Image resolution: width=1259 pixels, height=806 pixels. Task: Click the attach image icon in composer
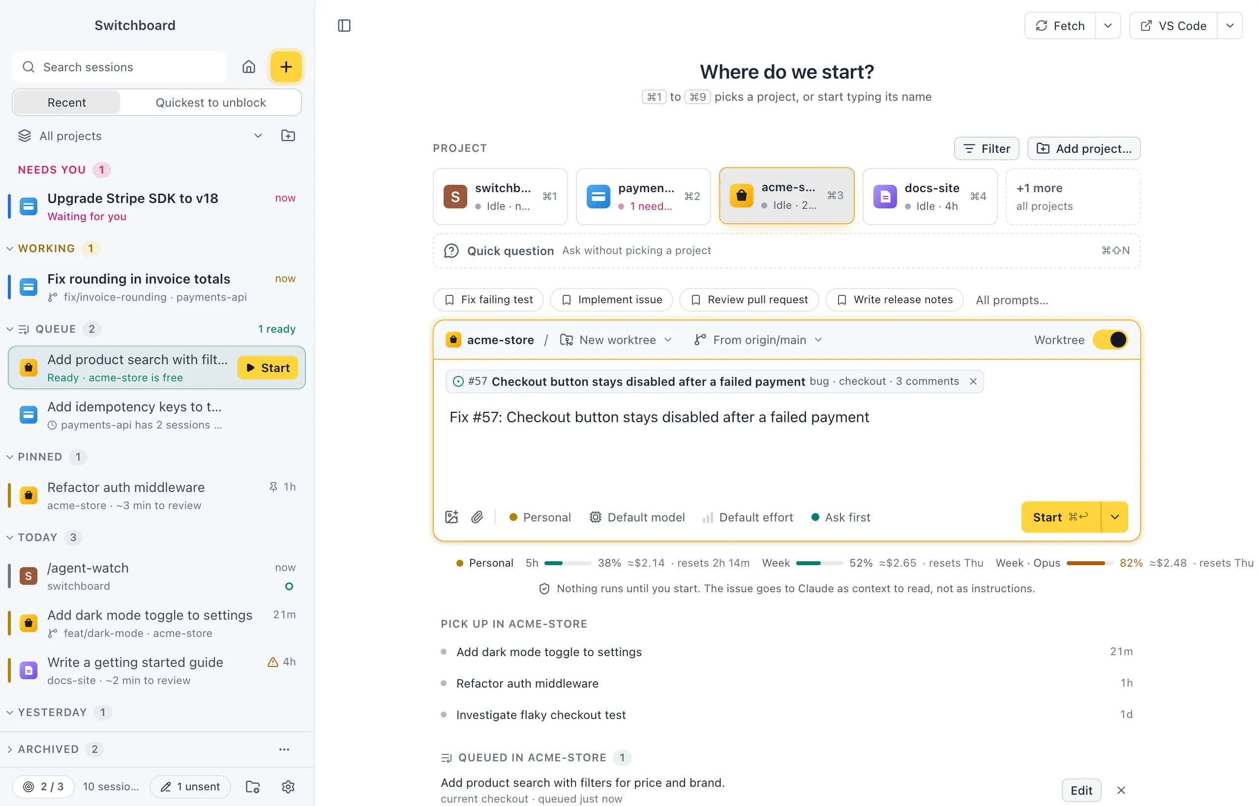pos(451,517)
